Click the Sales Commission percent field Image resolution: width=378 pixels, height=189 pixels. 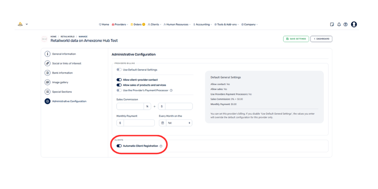pyautogui.click(x=130, y=106)
